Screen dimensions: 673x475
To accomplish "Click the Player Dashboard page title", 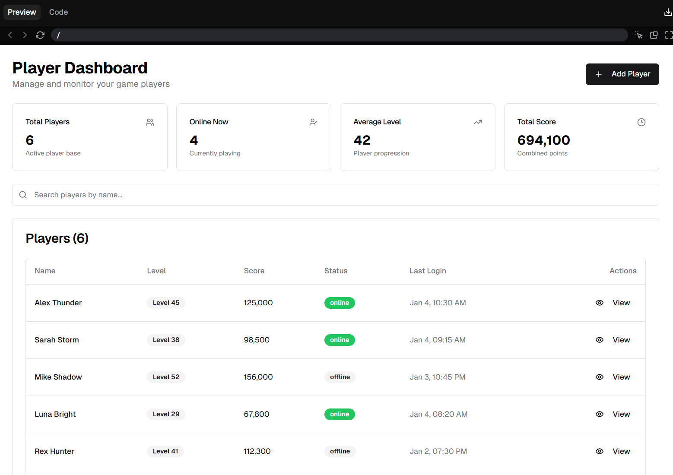I will click(80, 68).
